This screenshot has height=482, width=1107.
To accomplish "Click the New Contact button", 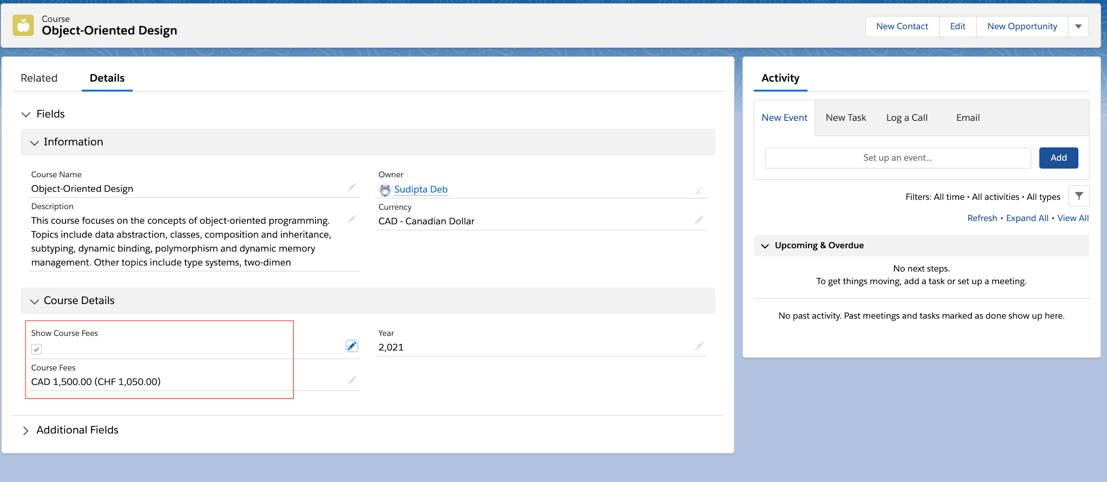I will (x=902, y=26).
